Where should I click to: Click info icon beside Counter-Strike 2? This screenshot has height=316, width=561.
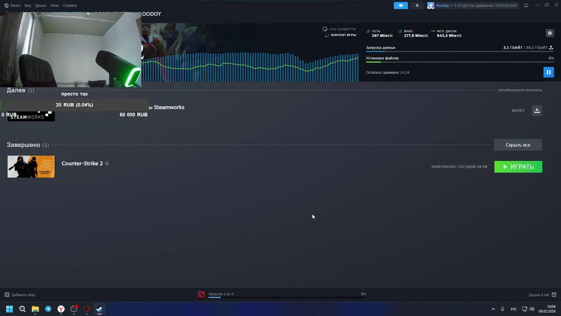(107, 163)
